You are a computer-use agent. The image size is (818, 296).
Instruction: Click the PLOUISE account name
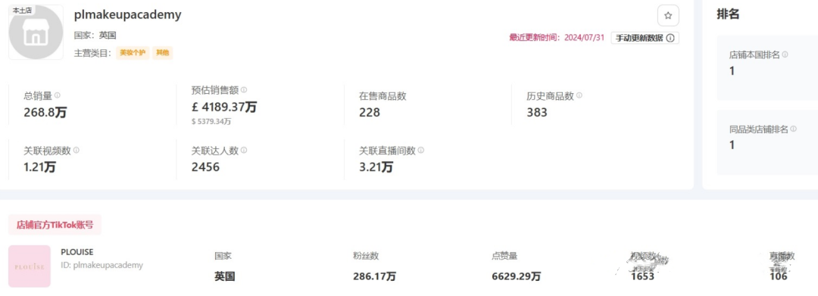(x=77, y=252)
